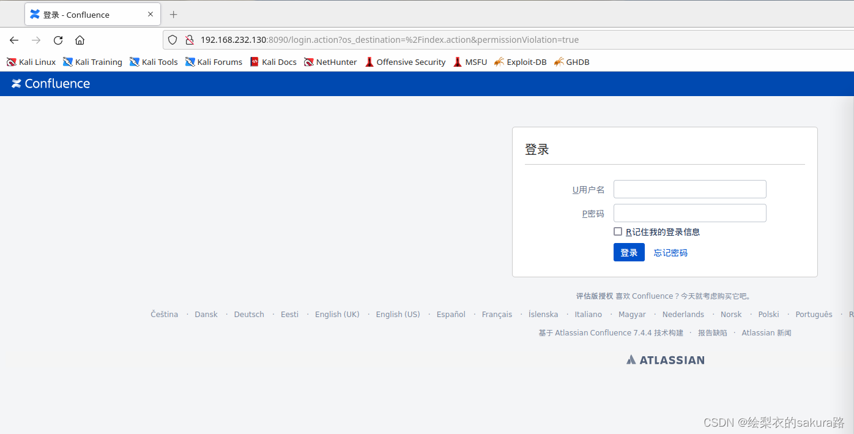Open the Kali Docs bookmark
This screenshot has height=434, width=854.
(273, 62)
